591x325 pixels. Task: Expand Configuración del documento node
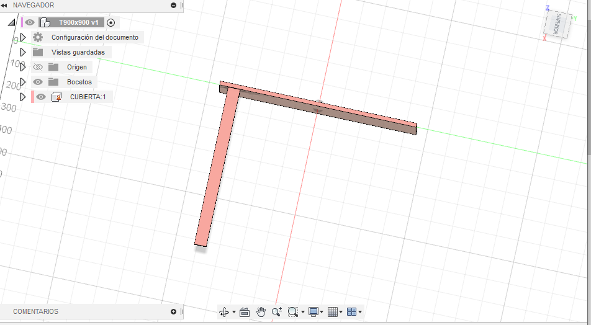pyautogui.click(x=22, y=37)
